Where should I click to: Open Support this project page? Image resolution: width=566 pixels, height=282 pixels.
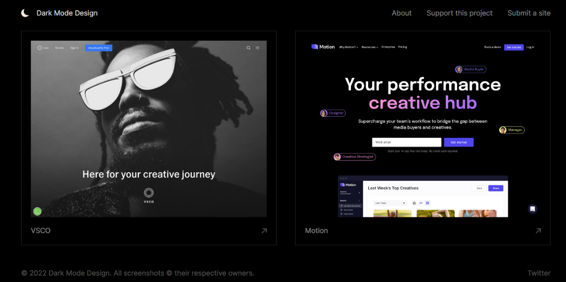[459, 13]
